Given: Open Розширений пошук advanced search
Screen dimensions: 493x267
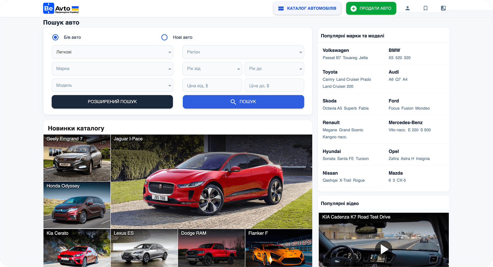Looking at the screenshot, I should click(112, 102).
